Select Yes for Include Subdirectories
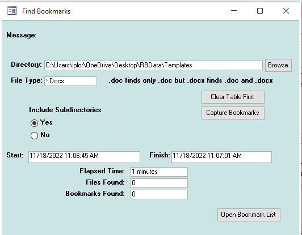The height and width of the screenshot is (235, 302). [x=34, y=123]
